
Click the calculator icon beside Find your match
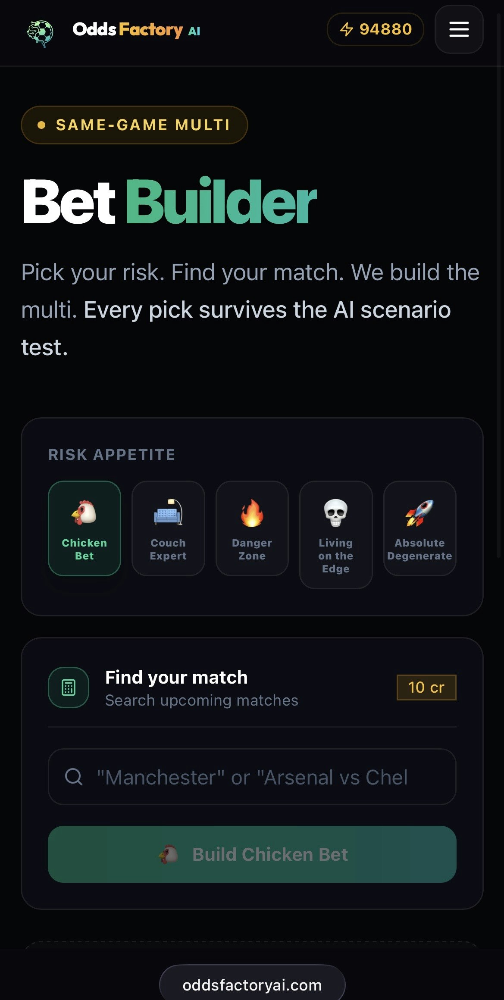point(69,687)
